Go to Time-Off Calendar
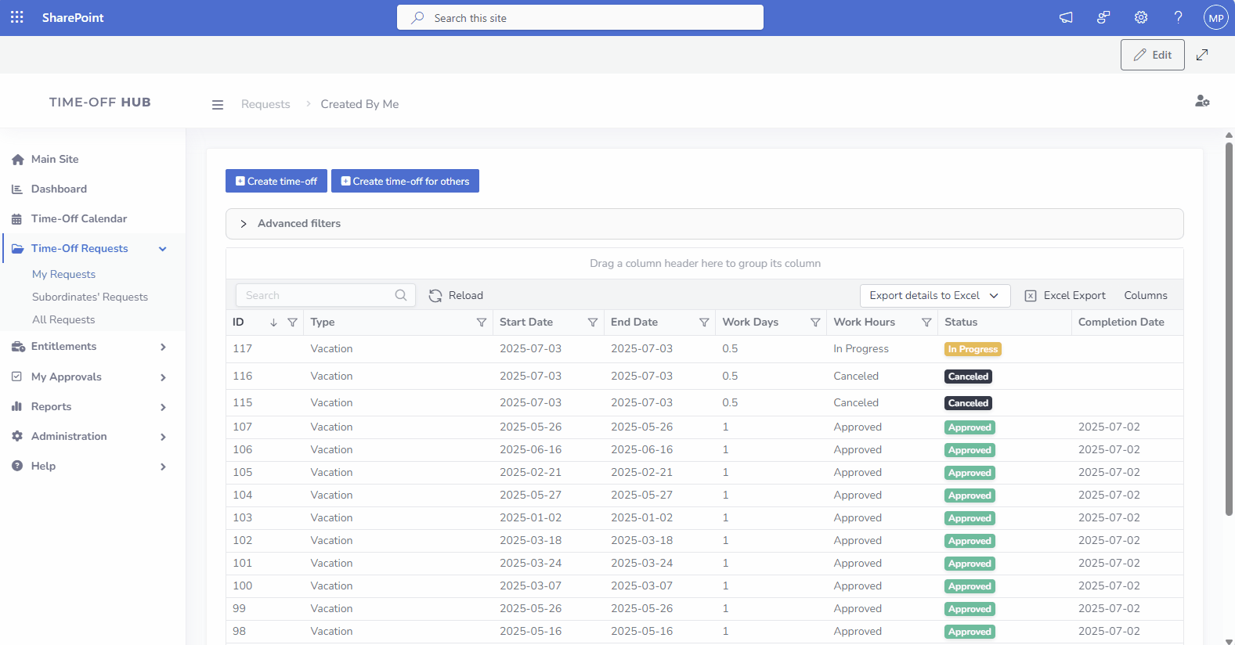The width and height of the screenshot is (1235, 645). pyautogui.click(x=78, y=219)
